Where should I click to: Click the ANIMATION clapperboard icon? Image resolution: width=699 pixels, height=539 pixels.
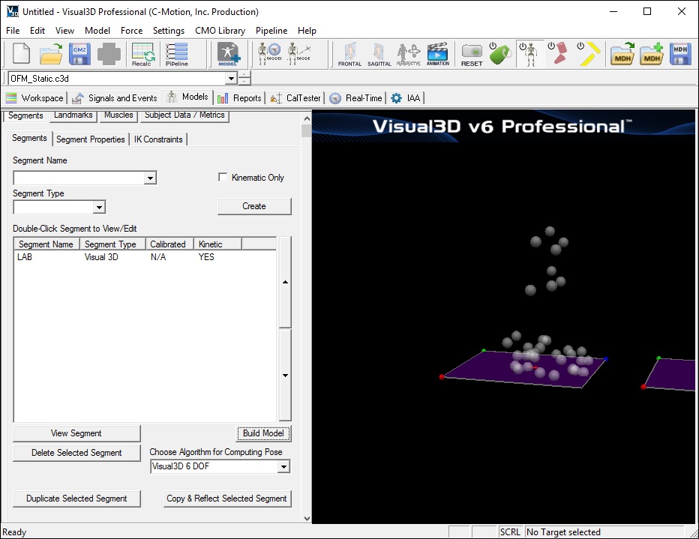[x=438, y=54]
